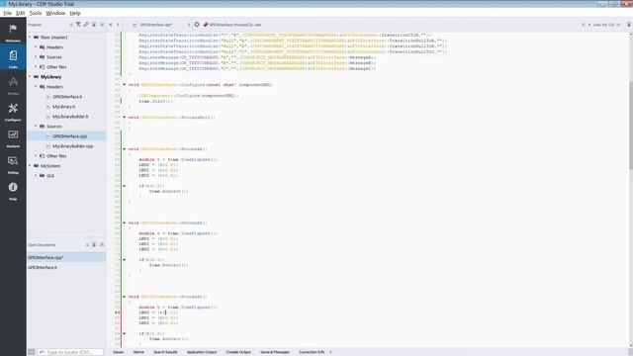Image resolution: width=633 pixels, height=356 pixels.
Task: Click the Projects panel split icon
Action: coord(94,25)
